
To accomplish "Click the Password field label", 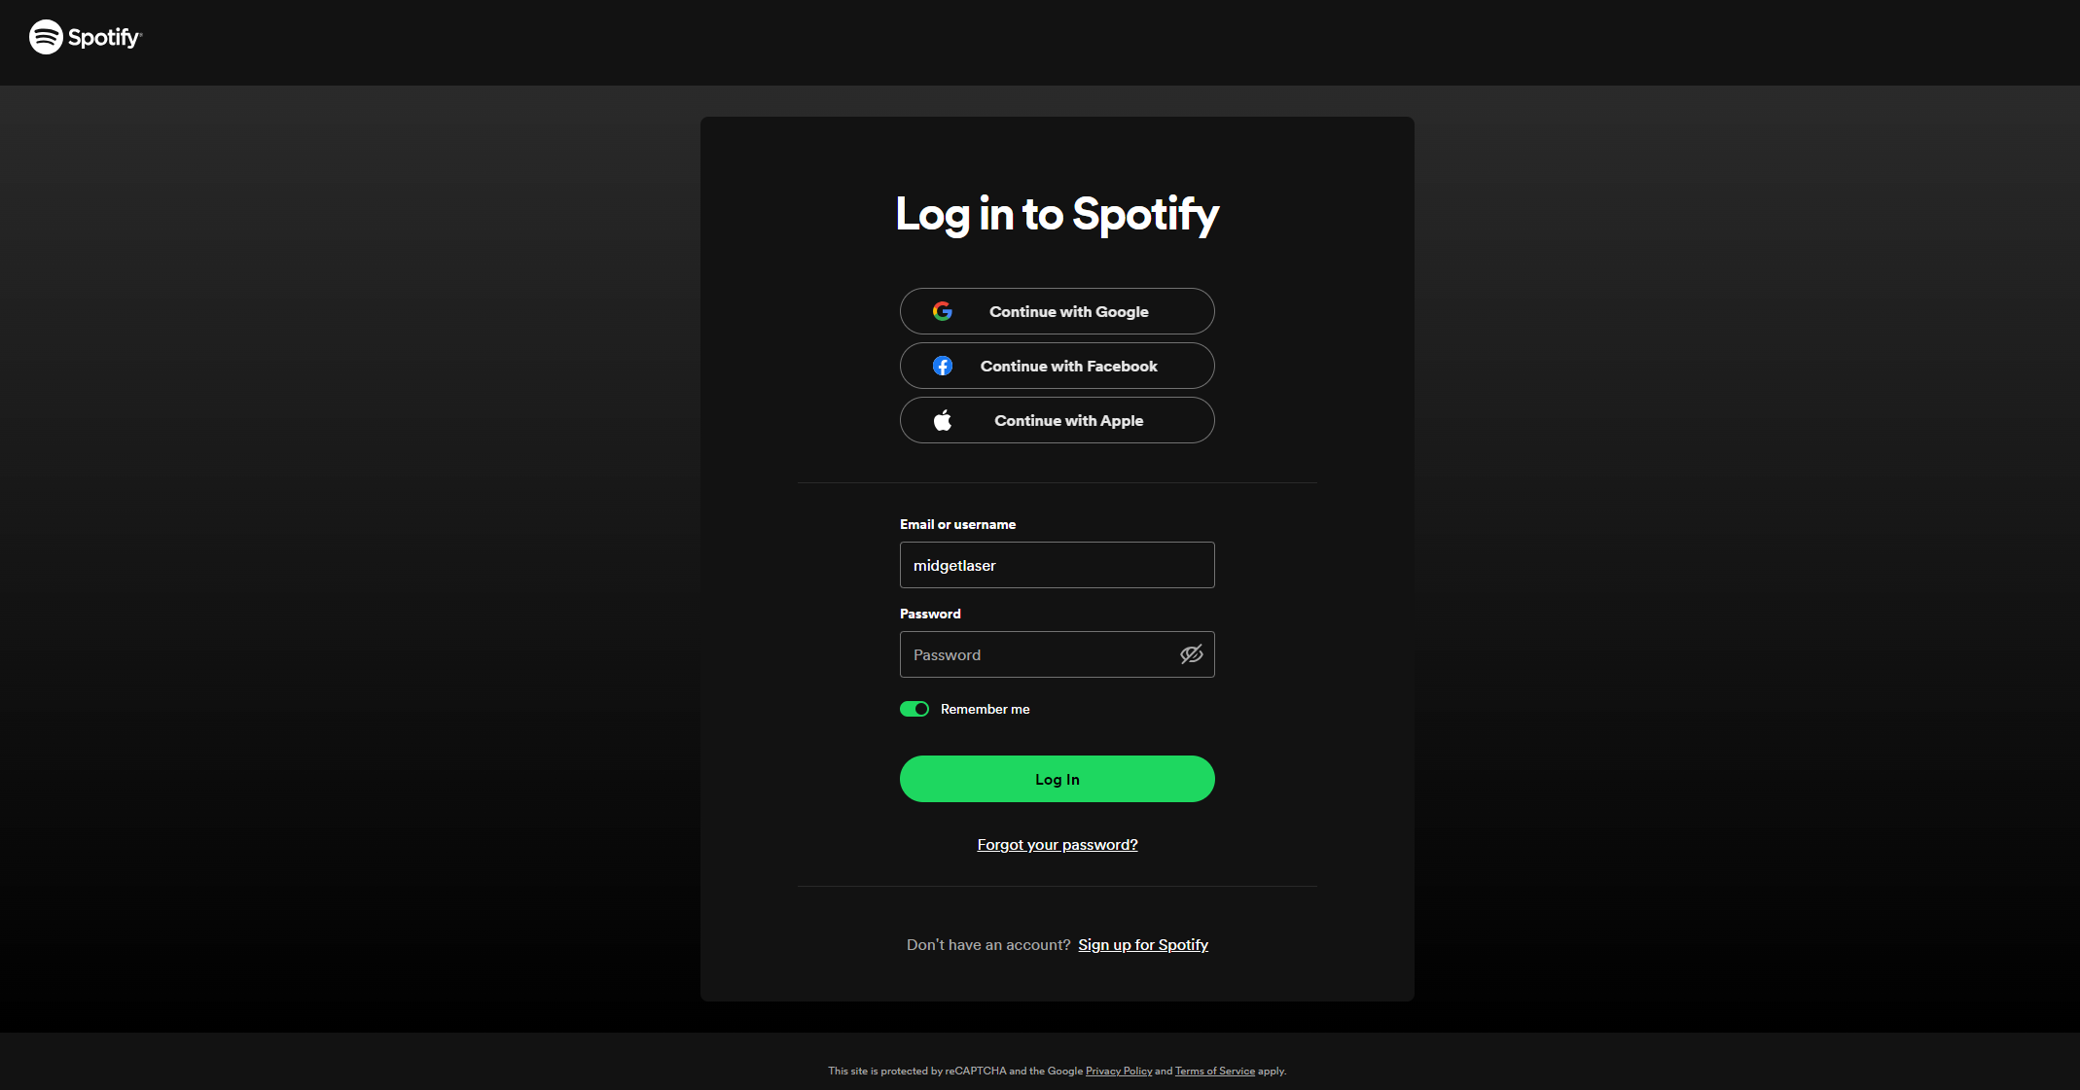I will pyautogui.click(x=929, y=614).
